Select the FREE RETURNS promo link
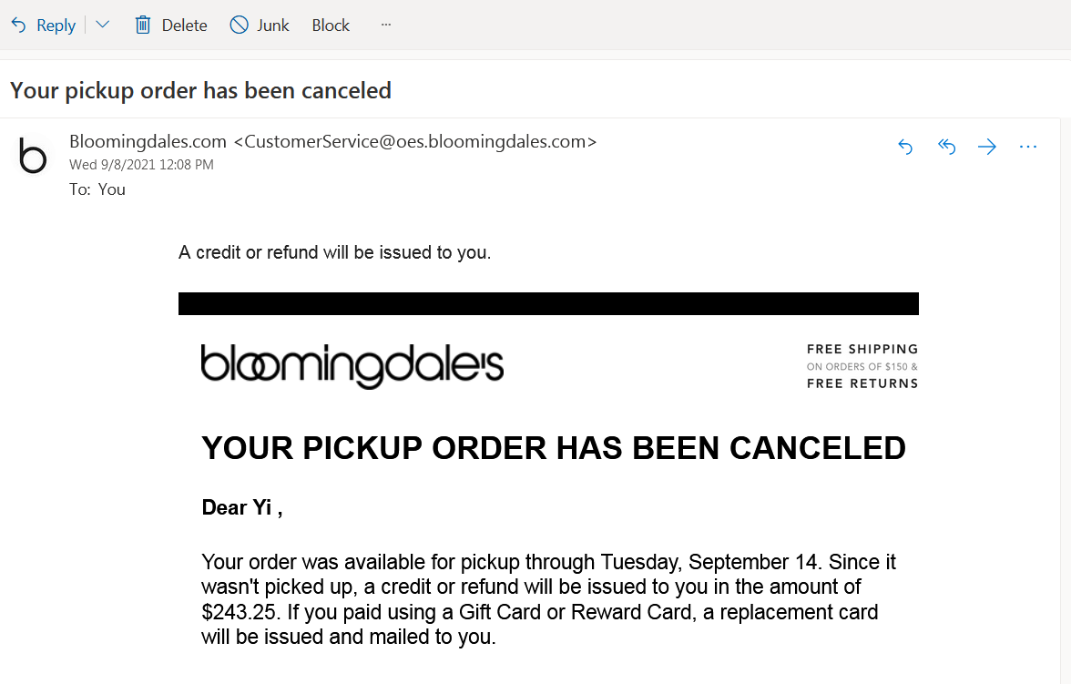This screenshot has height=684, width=1071. tap(862, 383)
